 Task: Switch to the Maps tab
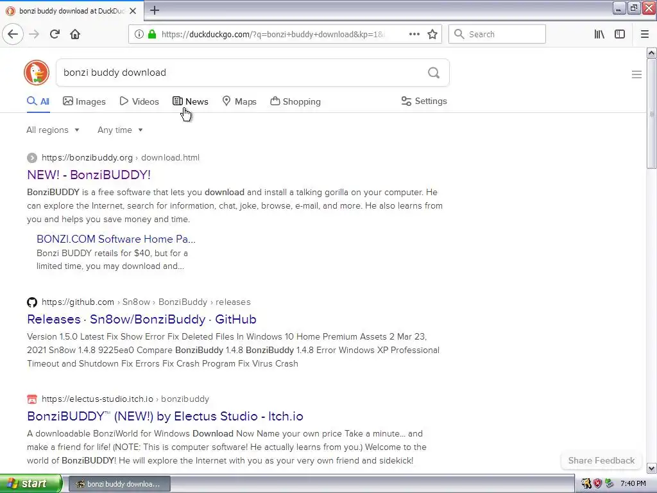(239, 101)
